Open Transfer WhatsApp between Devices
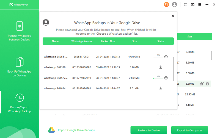 tap(19, 31)
